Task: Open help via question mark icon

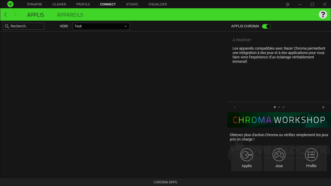Action: coord(323,14)
